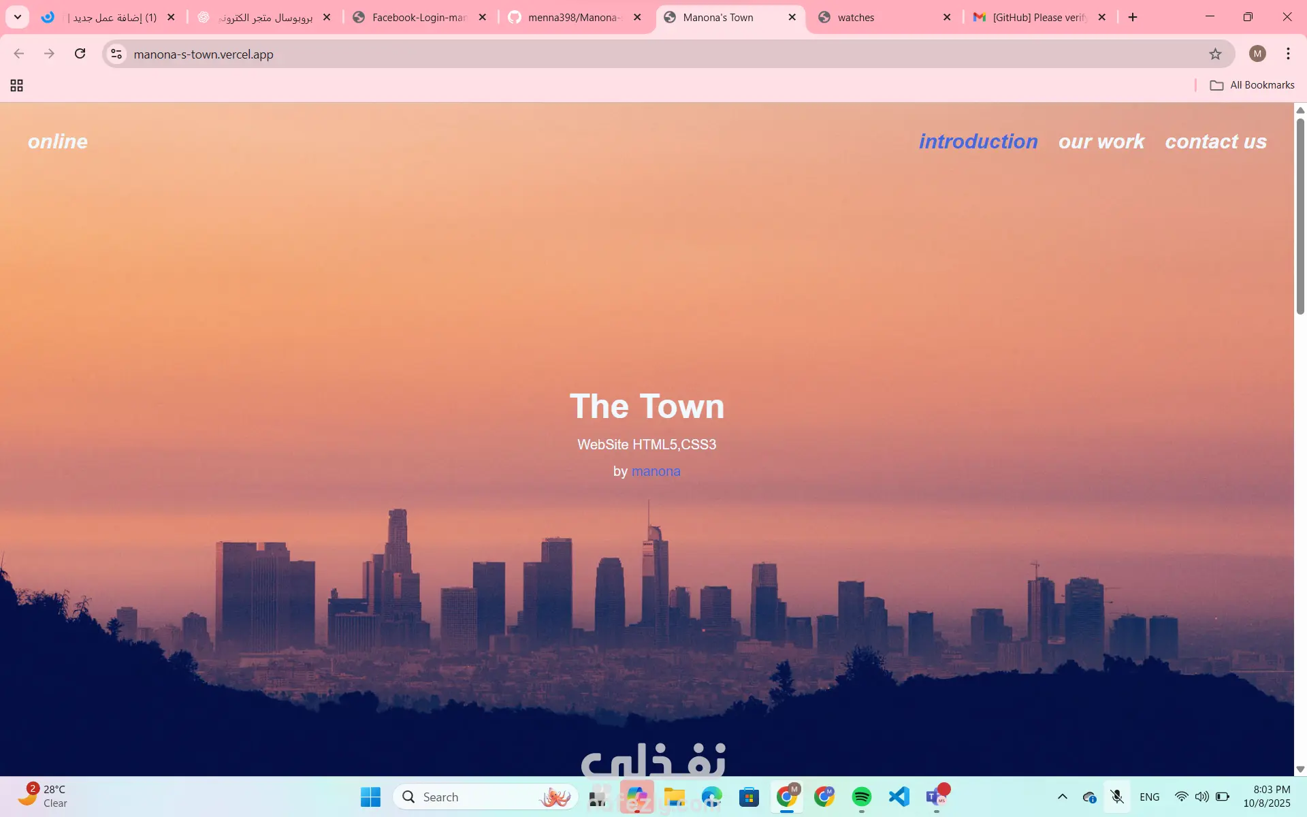The image size is (1307, 817).
Task: Open the apps grid icon in bookmarks bar
Action: point(17,85)
